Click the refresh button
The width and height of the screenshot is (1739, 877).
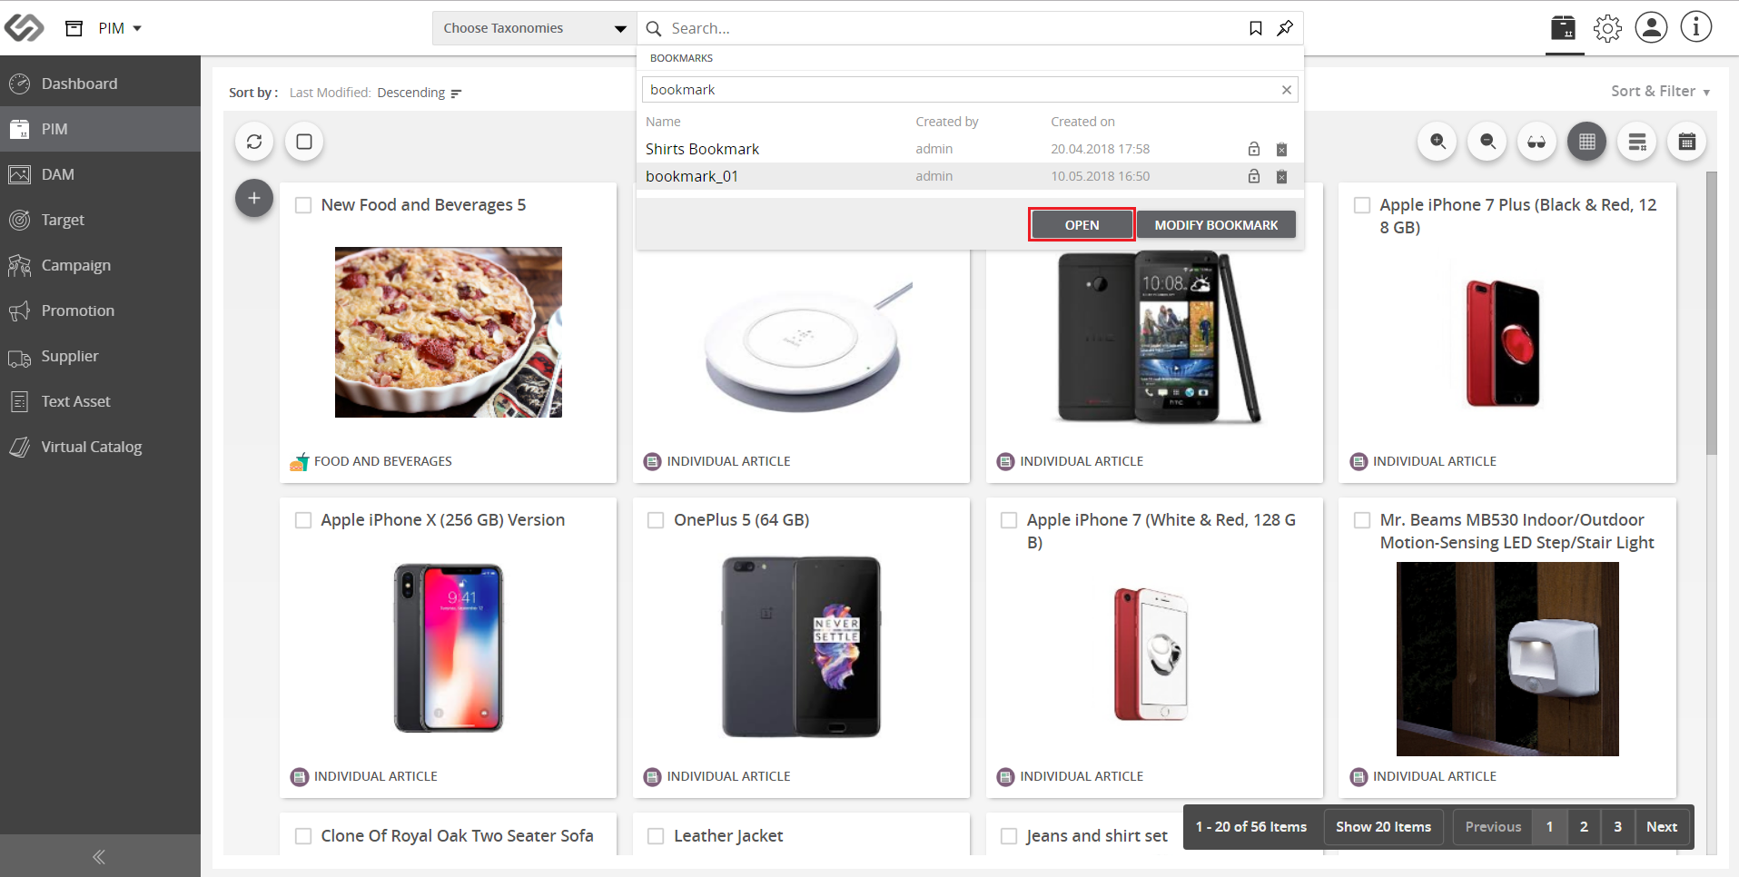click(254, 142)
